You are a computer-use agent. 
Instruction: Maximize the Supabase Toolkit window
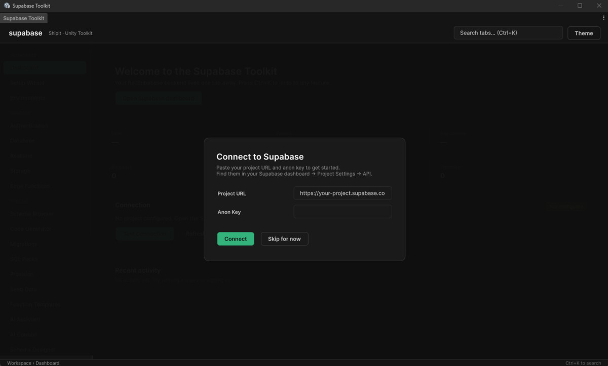tap(580, 6)
